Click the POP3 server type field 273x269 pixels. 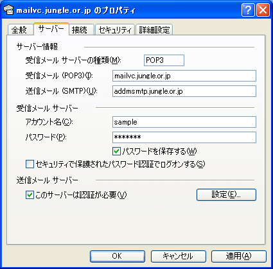pyautogui.click(x=164, y=60)
